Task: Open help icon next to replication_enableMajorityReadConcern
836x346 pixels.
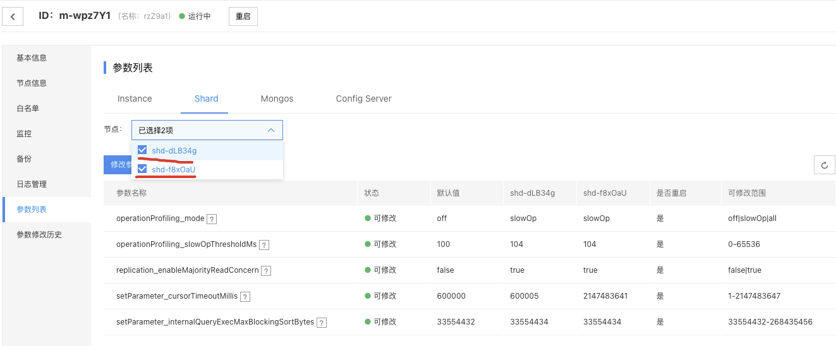Action: 267,271
